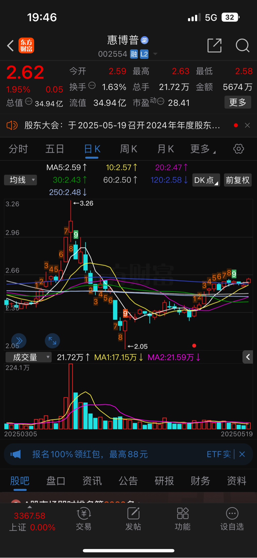
Task: Tap the back arrow icon
Action: 10,45
